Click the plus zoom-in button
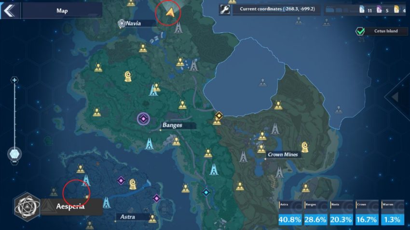Viewport: 410px width, 230px height. coord(14,80)
